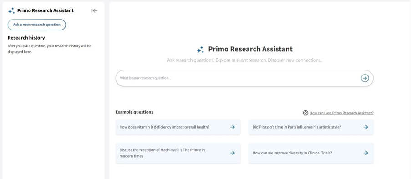
Task: Focus the research question input field
Action: click(244, 78)
